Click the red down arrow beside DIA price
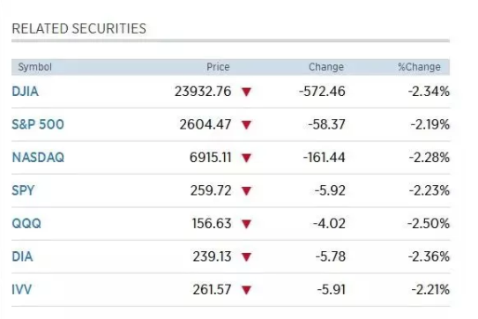The height and width of the screenshot is (319, 478). pos(246,256)
